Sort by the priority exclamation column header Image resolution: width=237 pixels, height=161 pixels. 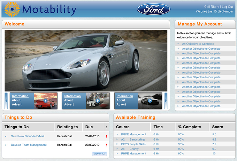(x=107, y=127)
